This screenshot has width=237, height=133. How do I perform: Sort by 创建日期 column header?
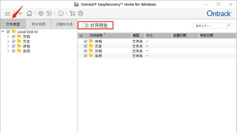[x=185, y=36]
